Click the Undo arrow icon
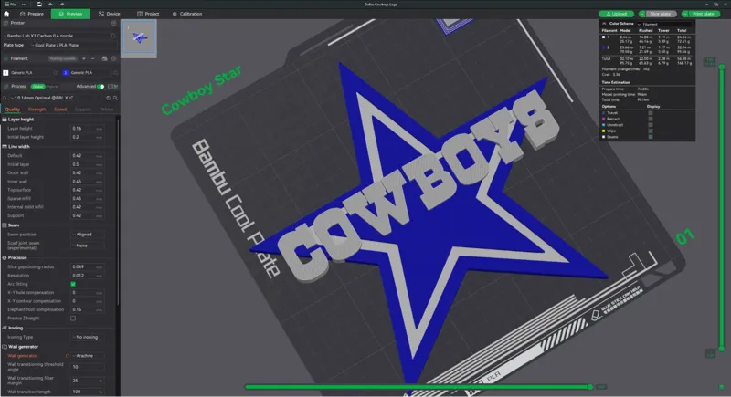 [50, 5]
